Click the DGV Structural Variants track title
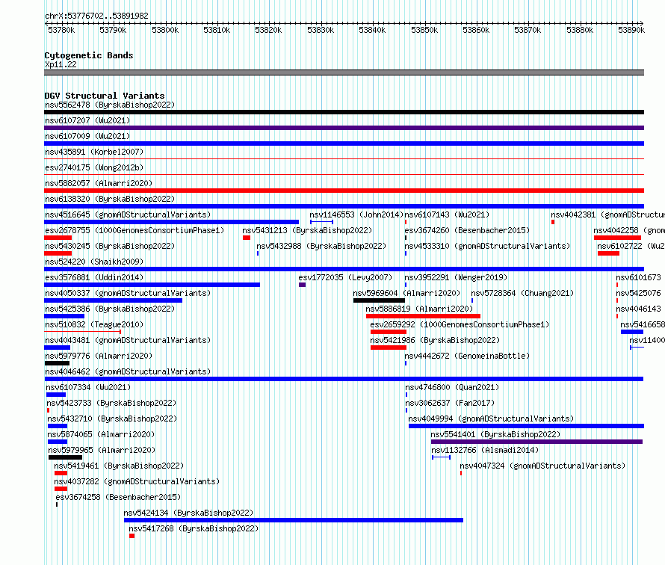Viewport: 665px width, 565px height. [x=105, y=96]
